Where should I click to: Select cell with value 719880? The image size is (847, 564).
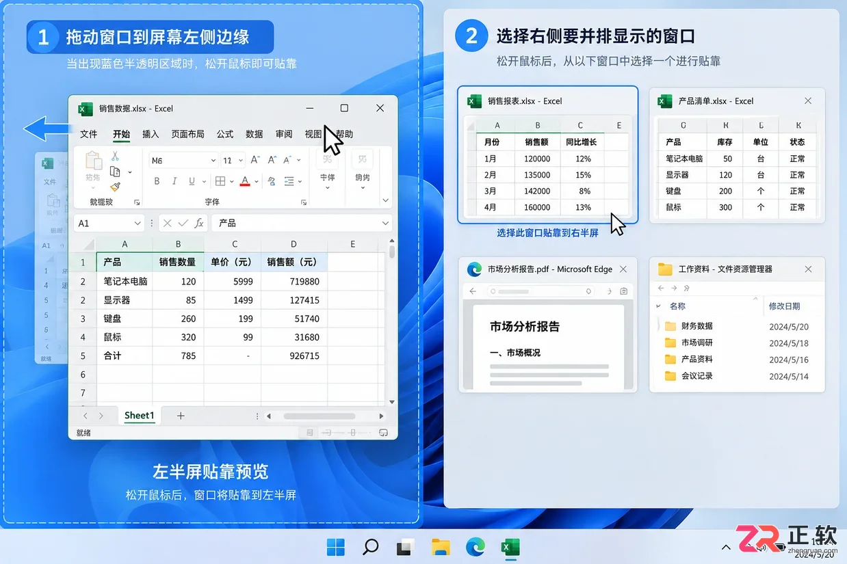pos(294,281)
